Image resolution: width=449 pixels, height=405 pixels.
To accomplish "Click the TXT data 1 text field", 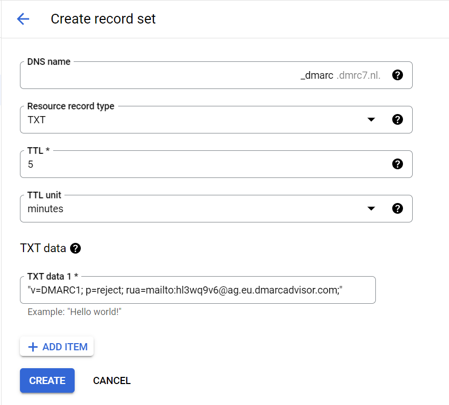I will point(197,290).
